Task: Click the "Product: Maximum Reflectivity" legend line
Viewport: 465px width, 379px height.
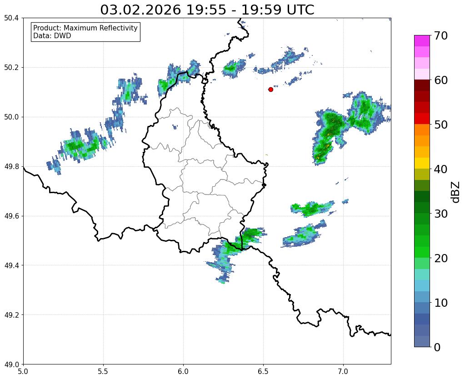Action: tap(85, 28)
